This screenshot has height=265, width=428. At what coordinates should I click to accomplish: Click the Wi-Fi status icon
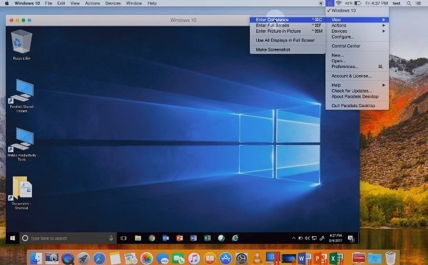(x=338, y=4)
